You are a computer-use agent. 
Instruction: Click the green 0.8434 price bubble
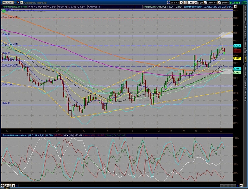[x=237, y=73]
